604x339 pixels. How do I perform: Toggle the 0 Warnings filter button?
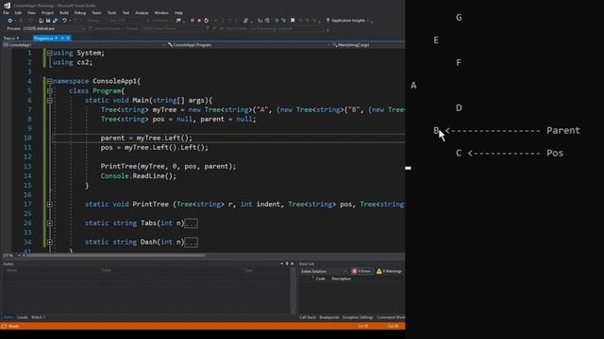(x=389, y=271)
